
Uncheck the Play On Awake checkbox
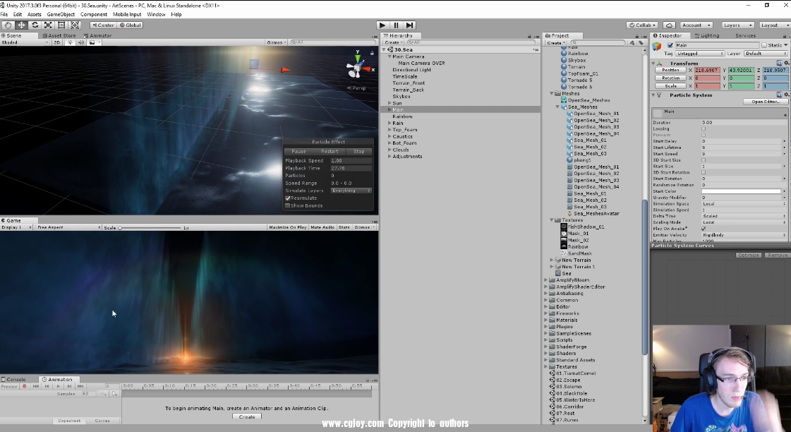tap(704, 229)
